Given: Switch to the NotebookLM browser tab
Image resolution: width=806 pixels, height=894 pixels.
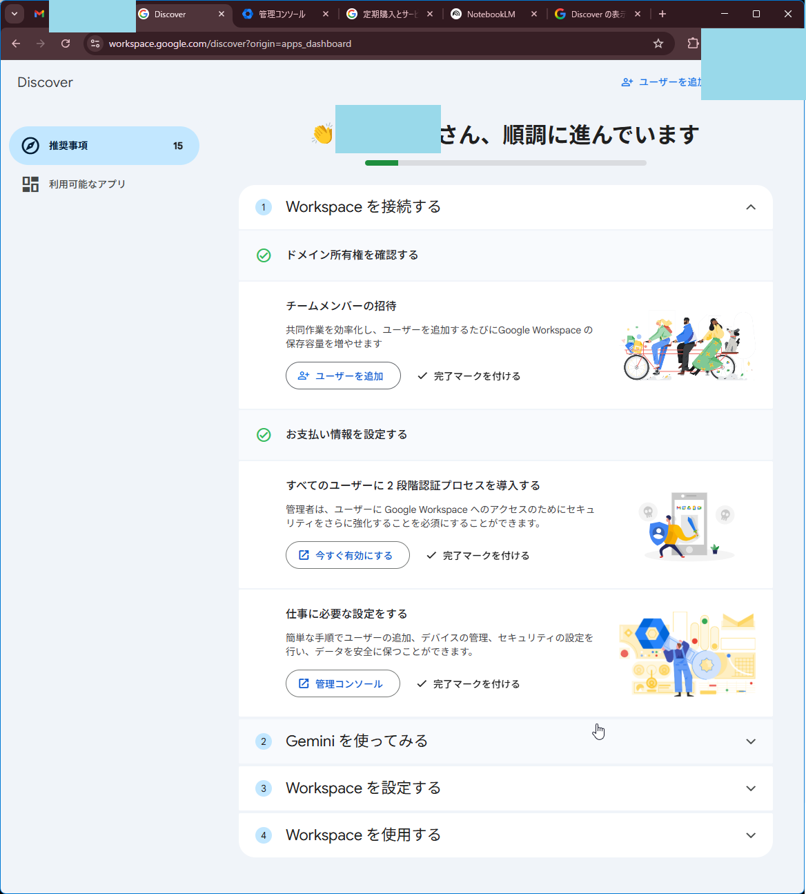Looking at the screenshot, I should pos(491,14).
